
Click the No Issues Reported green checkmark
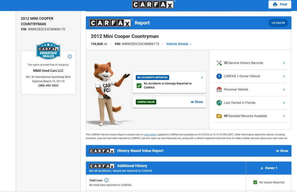[255, 182]
